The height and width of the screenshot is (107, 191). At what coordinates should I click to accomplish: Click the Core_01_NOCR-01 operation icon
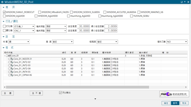[12, 59]
